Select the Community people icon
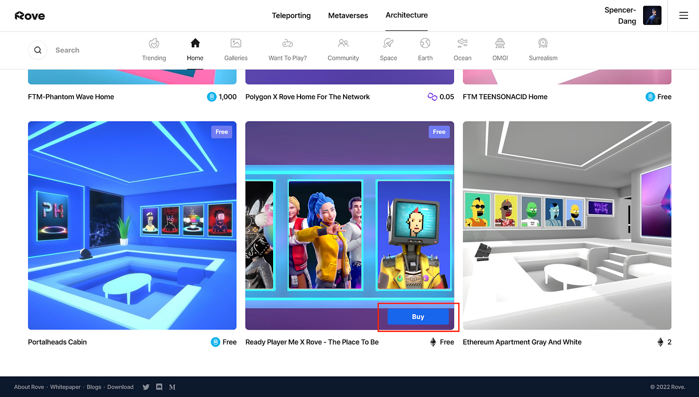Viewport: 699px width, 397px height. [343, 43]
